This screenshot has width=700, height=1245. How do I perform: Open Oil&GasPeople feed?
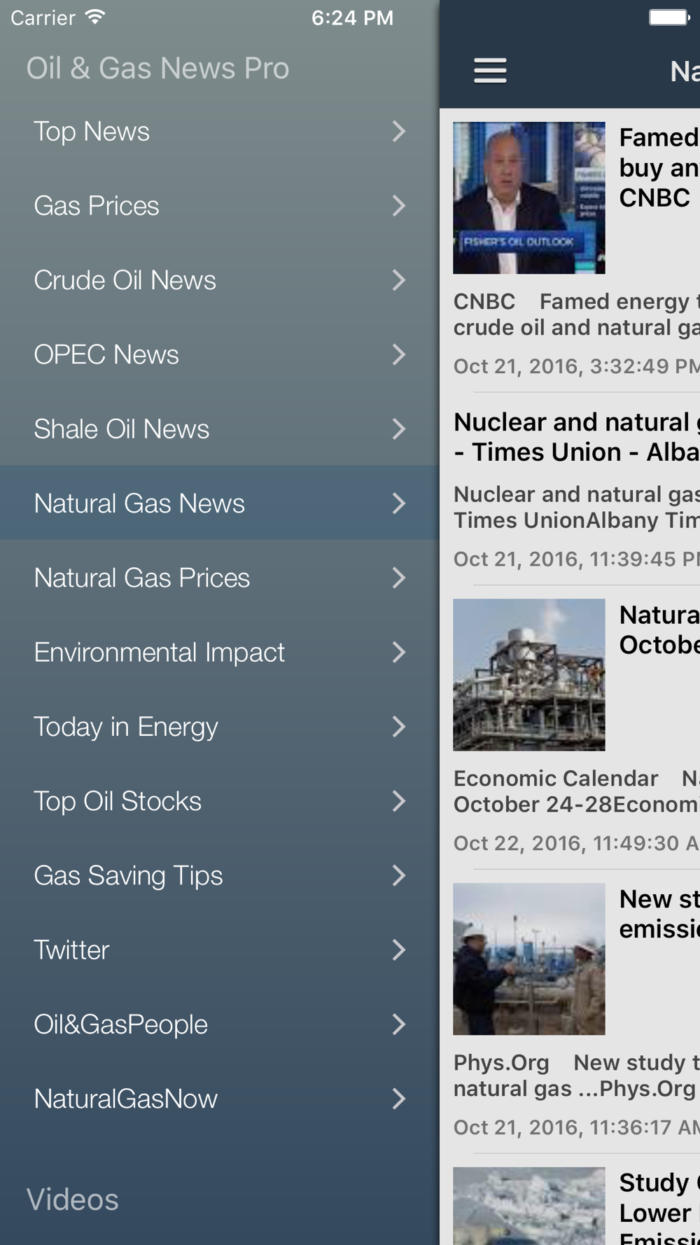pyautogui.click(x=220, y=1024)
